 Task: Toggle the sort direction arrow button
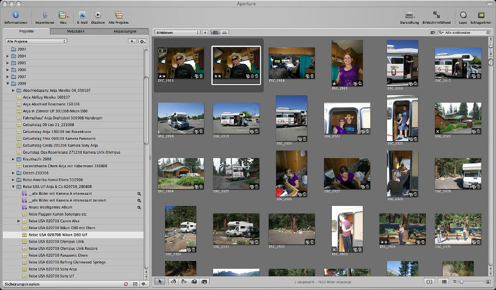point(205,32)
